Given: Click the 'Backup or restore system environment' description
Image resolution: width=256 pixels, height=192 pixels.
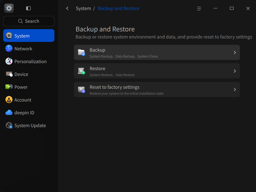Looking at the screenshot, I should coord(164,37).
